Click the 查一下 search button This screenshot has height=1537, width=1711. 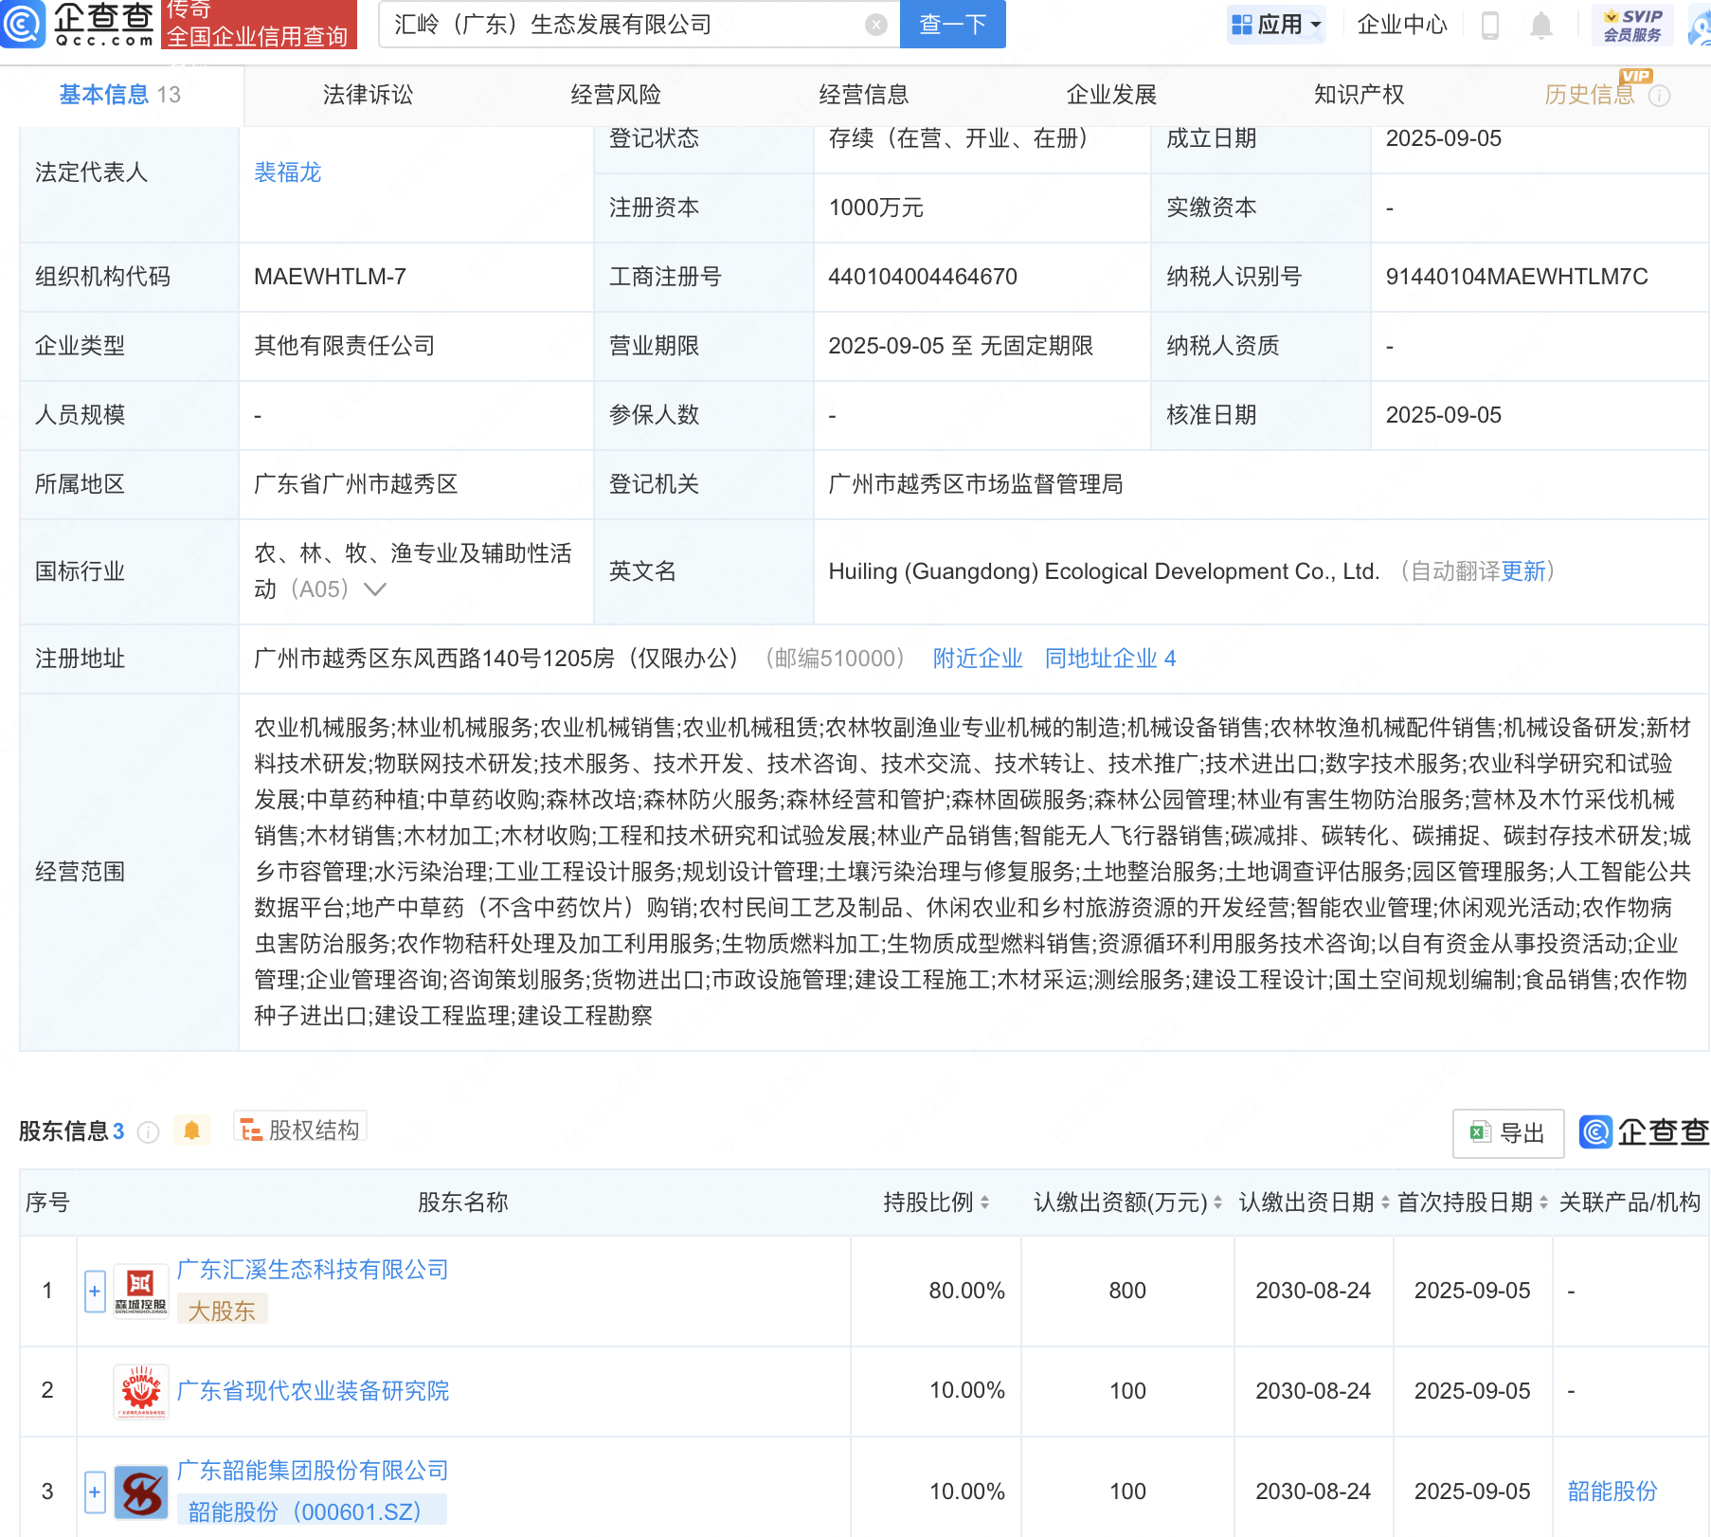point(952,25)
